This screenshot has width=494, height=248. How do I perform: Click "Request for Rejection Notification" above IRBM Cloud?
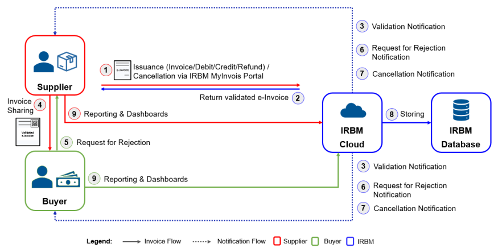click(x=409, y=52)
